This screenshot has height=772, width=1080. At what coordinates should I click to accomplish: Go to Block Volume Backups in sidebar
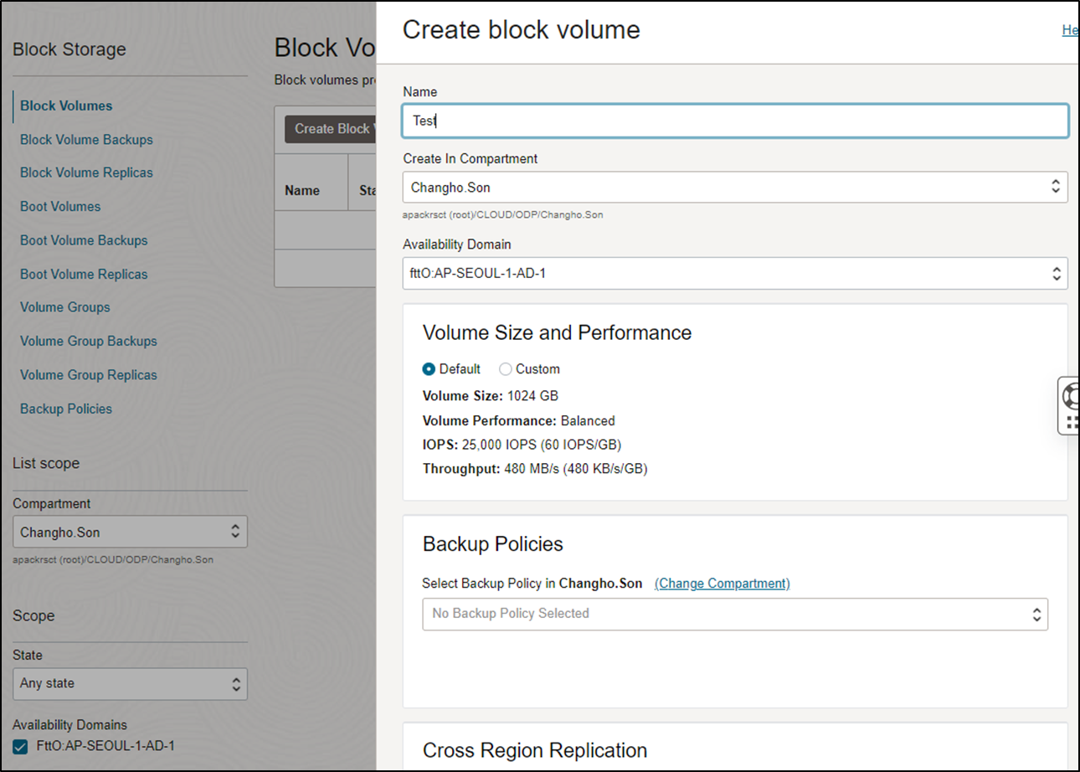point(86,140)
